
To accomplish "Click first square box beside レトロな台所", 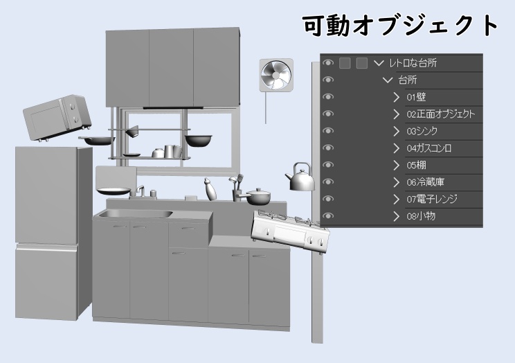I will click(345, 63).
